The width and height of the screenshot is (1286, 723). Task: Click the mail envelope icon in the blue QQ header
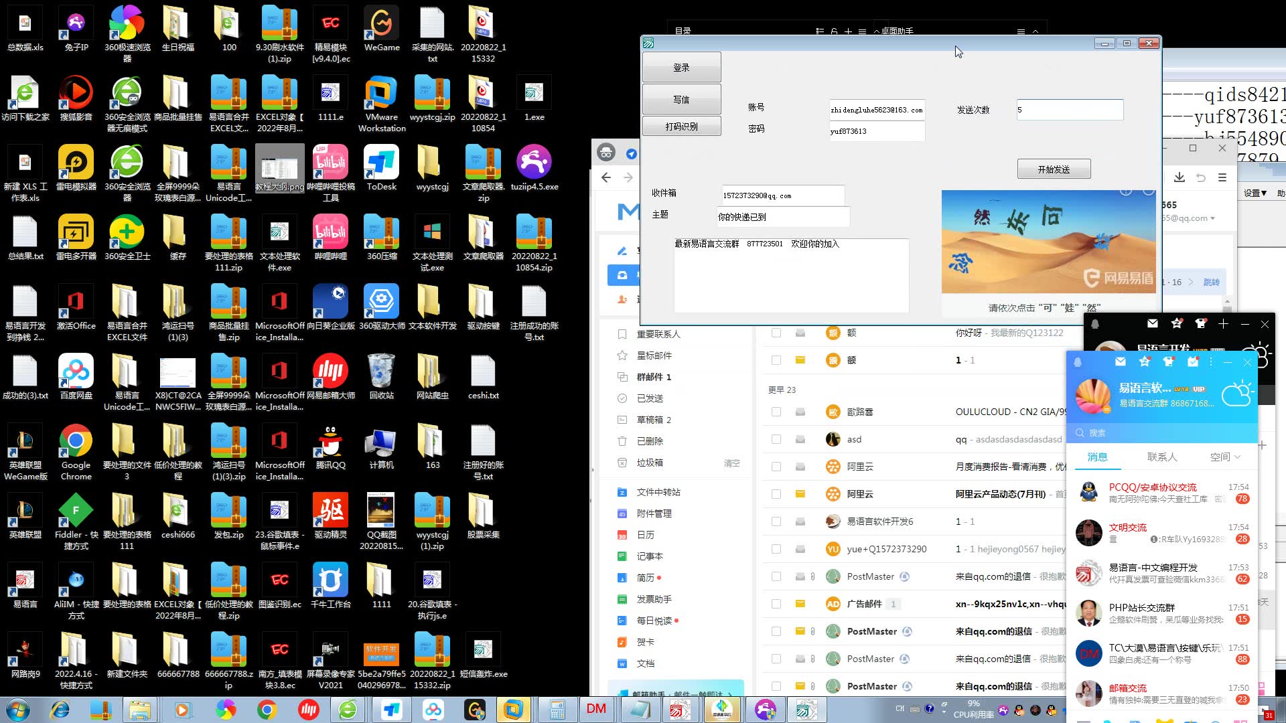[1121, 361]
